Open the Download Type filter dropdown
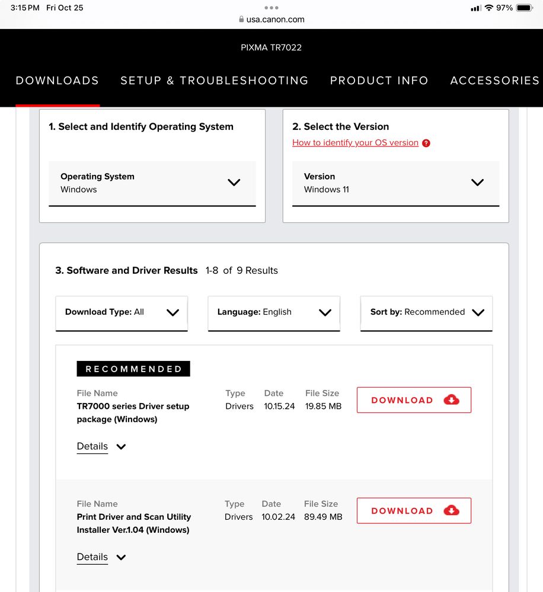 tap(122, 312)
